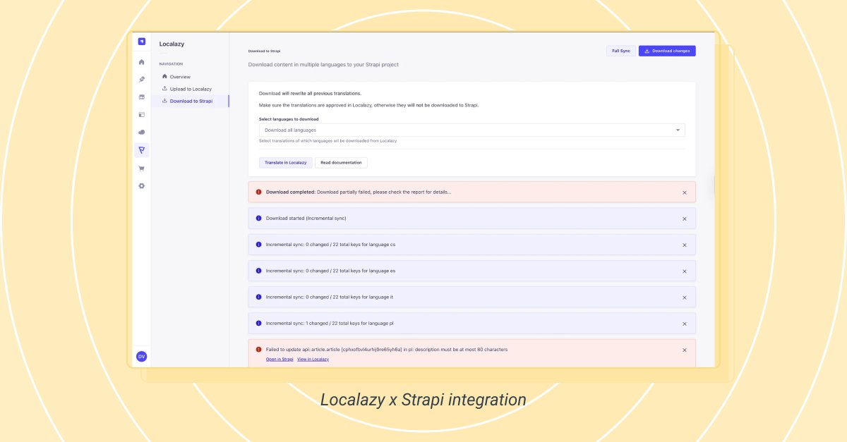Viewport: 847px width, 442px height.
Task: Click the DV user avatar
Action: (x=142, y=357)
